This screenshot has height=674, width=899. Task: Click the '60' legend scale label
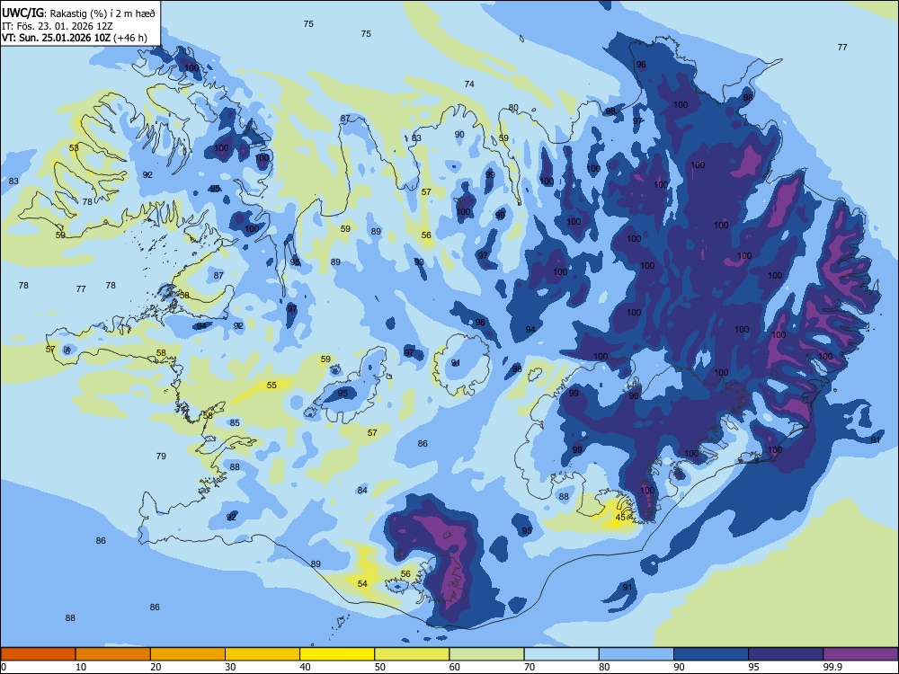coord(455,667)
